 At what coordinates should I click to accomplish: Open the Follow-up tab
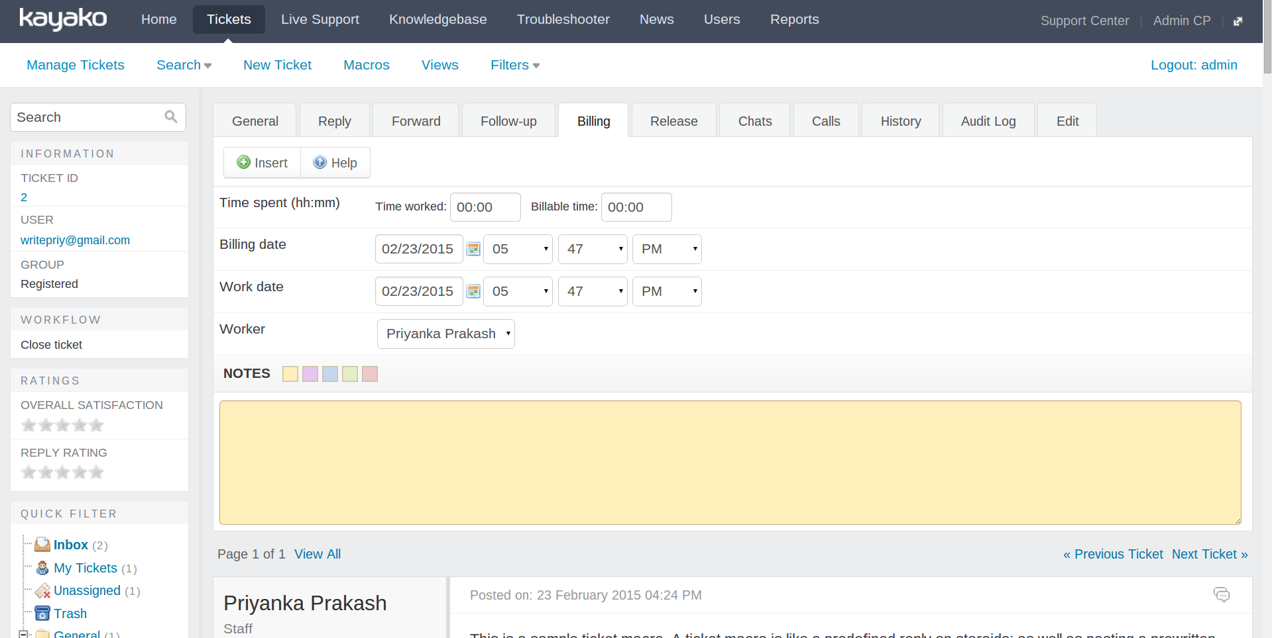tap(508, 120)
